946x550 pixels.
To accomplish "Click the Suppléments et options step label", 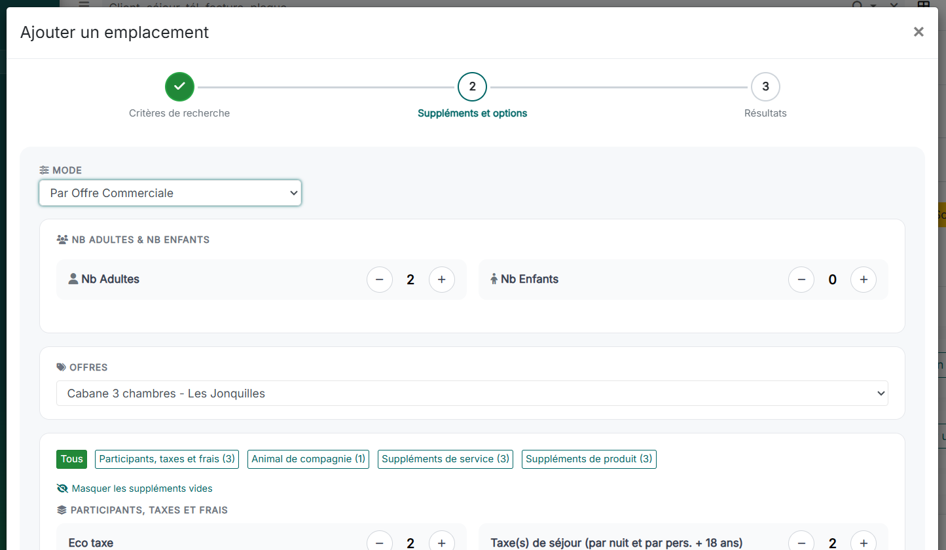I will (x=472, y=113).
